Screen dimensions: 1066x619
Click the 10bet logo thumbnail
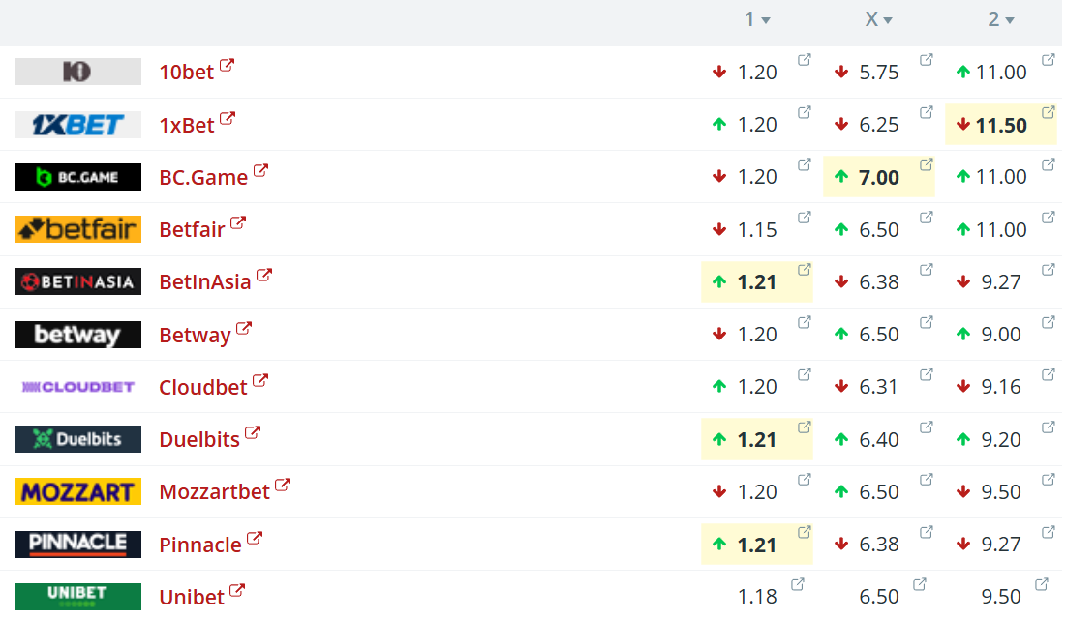pos(77,72)
